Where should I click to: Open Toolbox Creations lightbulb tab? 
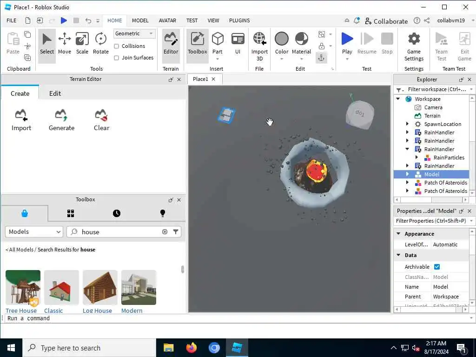(x=163, y=213)
